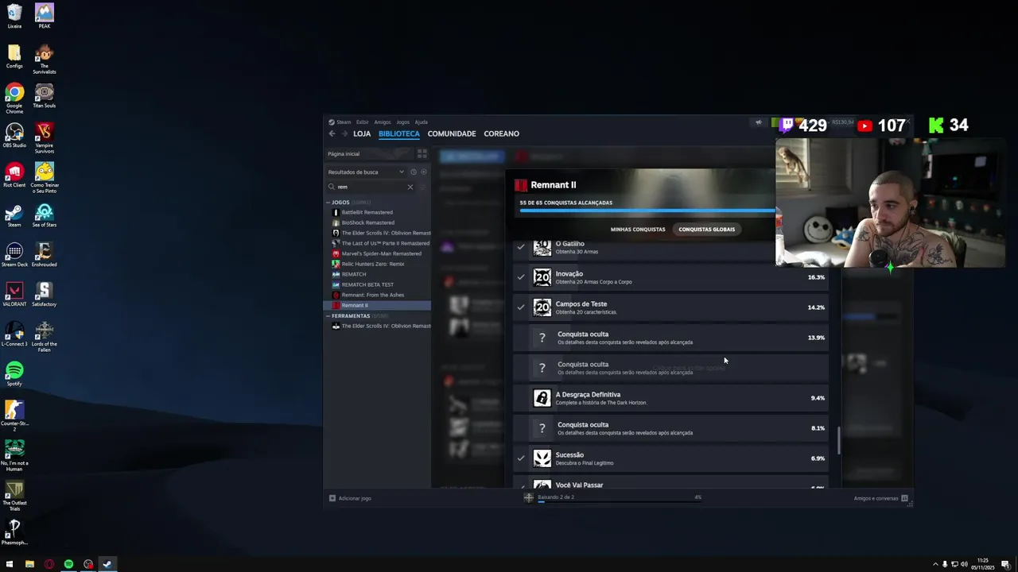
Task: Collapse the FERRAMENTAS category
Action: (x=328, y=315)
